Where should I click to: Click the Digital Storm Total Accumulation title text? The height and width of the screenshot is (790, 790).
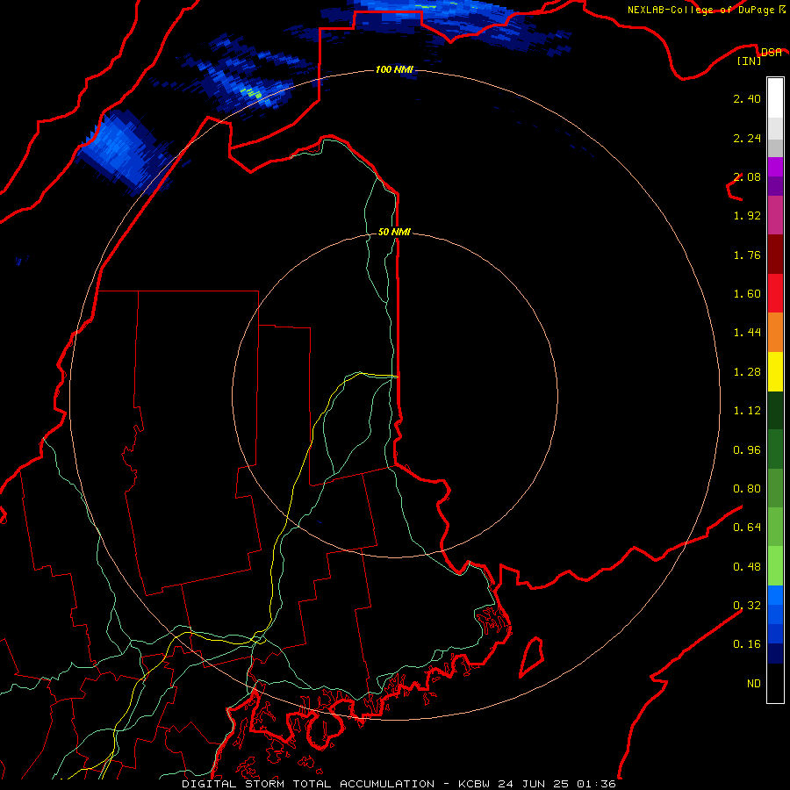pos(308,784)
